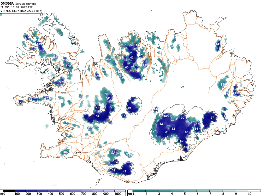Click the legend swatch between 9 and 10 km

(241, 191)
